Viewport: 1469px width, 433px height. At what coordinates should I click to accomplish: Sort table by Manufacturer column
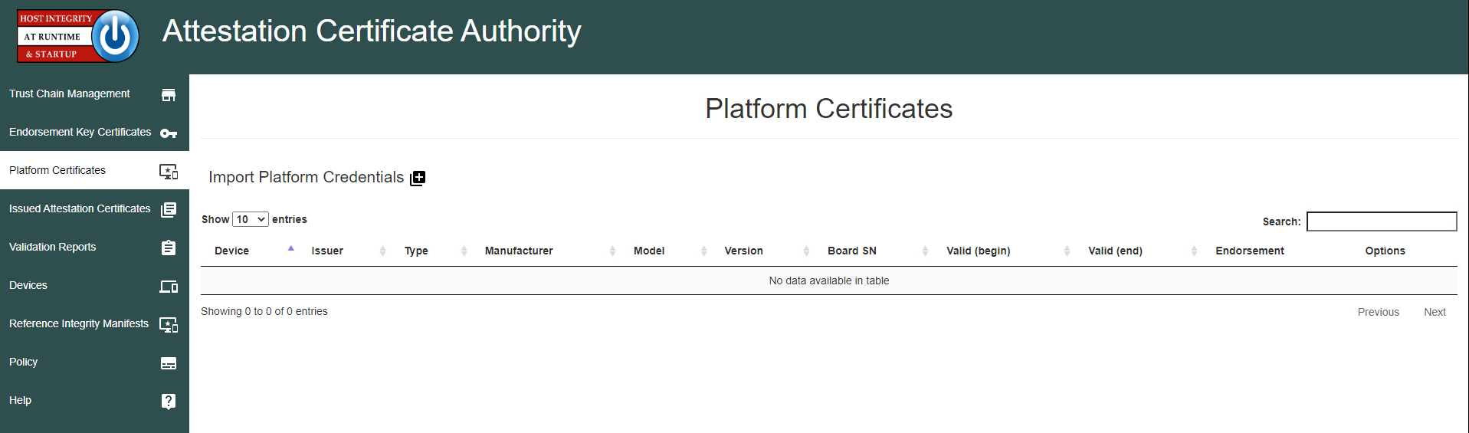546,251
